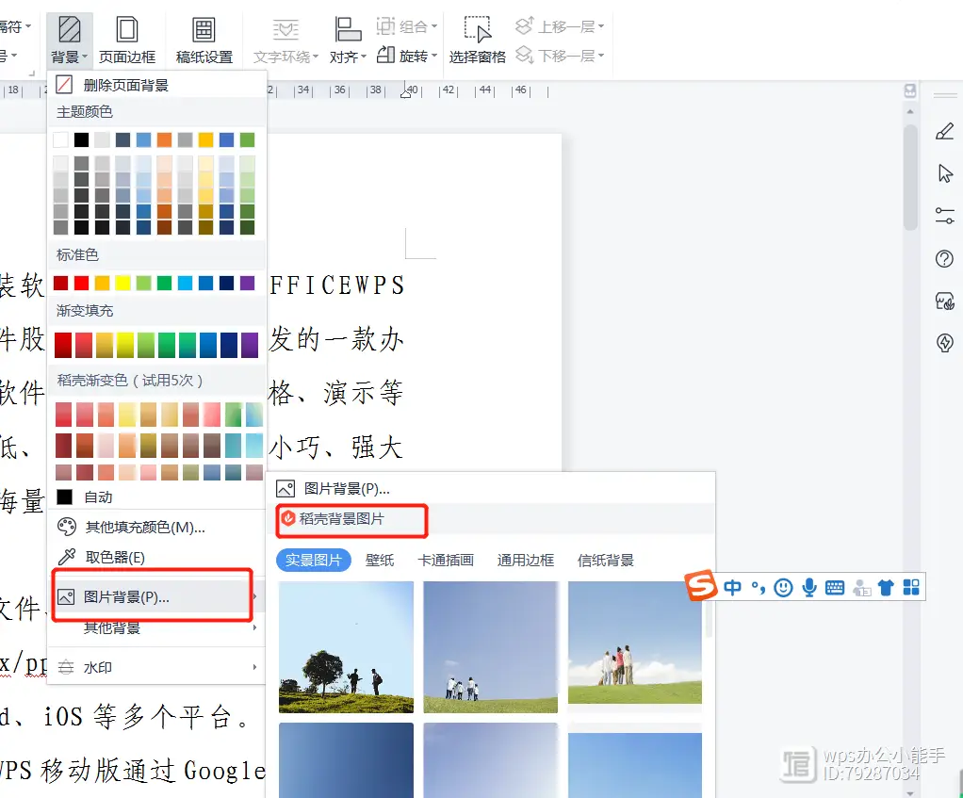Select the green theme color swatch
963x798 pixels.
(247, 140)
